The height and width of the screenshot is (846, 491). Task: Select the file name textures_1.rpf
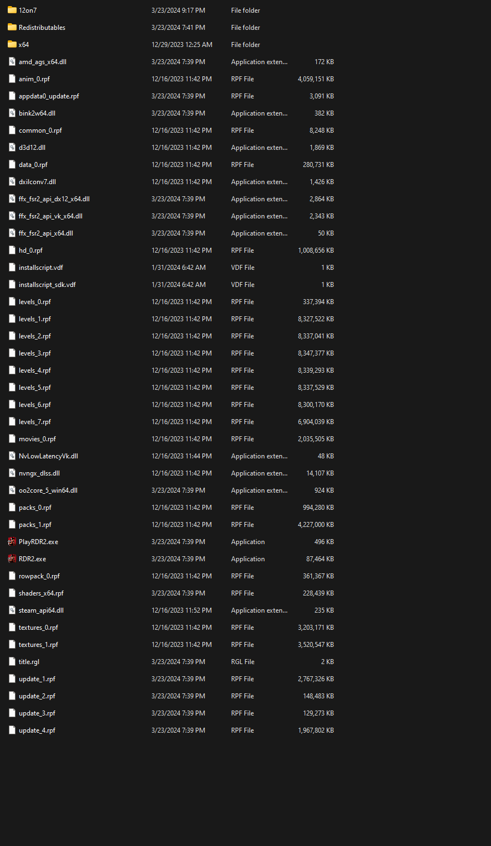(x=38, y=645)
